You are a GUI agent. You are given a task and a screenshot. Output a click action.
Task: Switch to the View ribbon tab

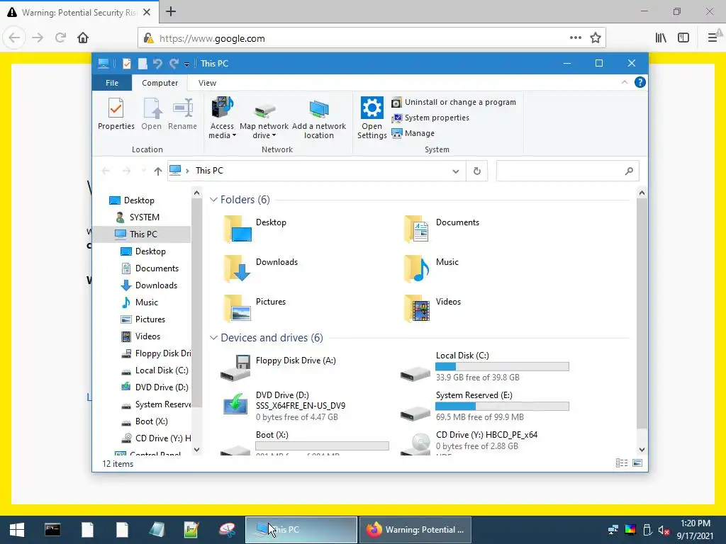207,83
